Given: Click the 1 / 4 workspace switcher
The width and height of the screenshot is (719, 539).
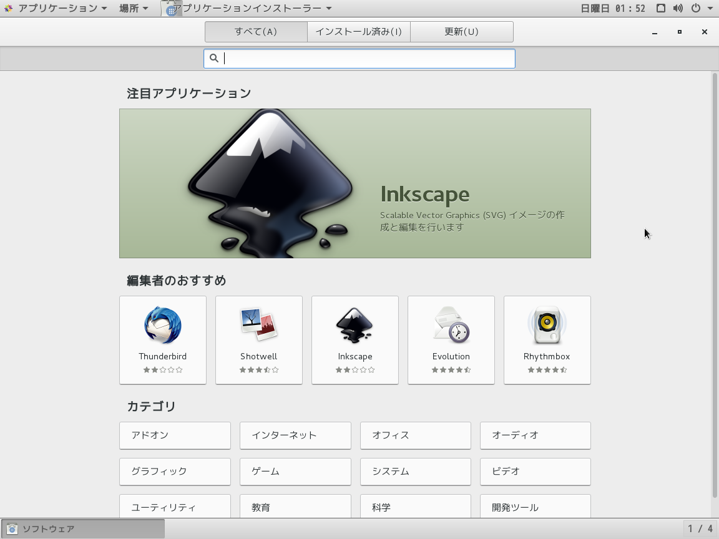Looking at the screenshot, I should click(700, 529).
